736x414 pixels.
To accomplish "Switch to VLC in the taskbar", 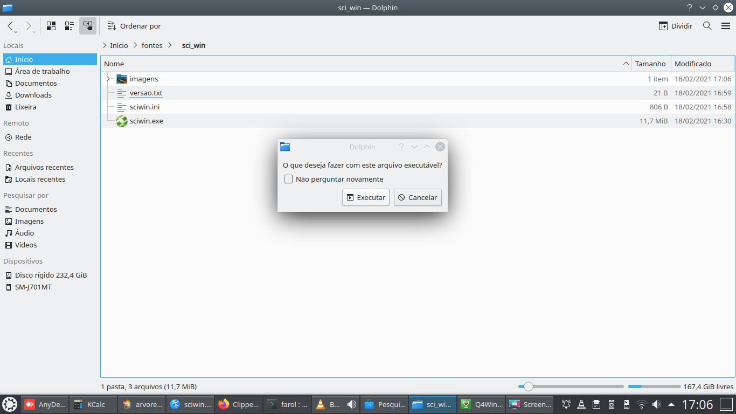I will tap(336, 404).
